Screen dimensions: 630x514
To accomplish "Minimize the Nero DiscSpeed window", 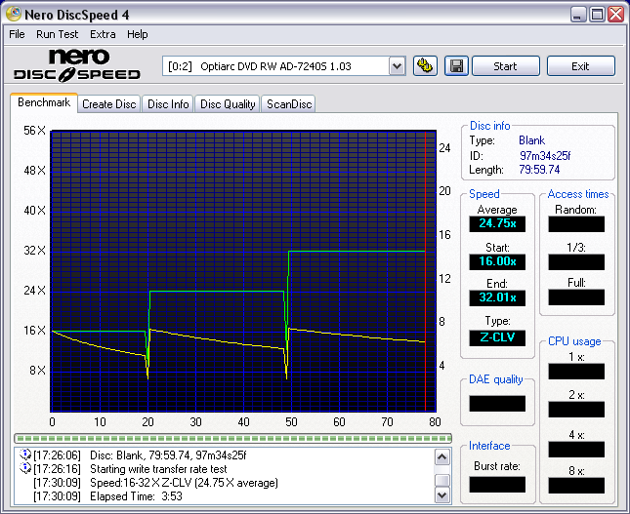I will pos(578,15).
